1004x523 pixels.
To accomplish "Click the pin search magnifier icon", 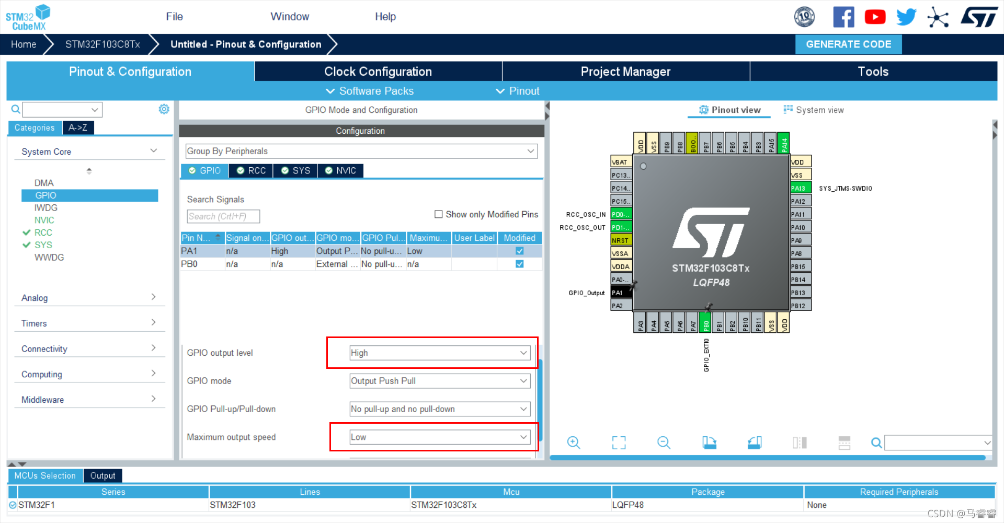I will 876,443.
